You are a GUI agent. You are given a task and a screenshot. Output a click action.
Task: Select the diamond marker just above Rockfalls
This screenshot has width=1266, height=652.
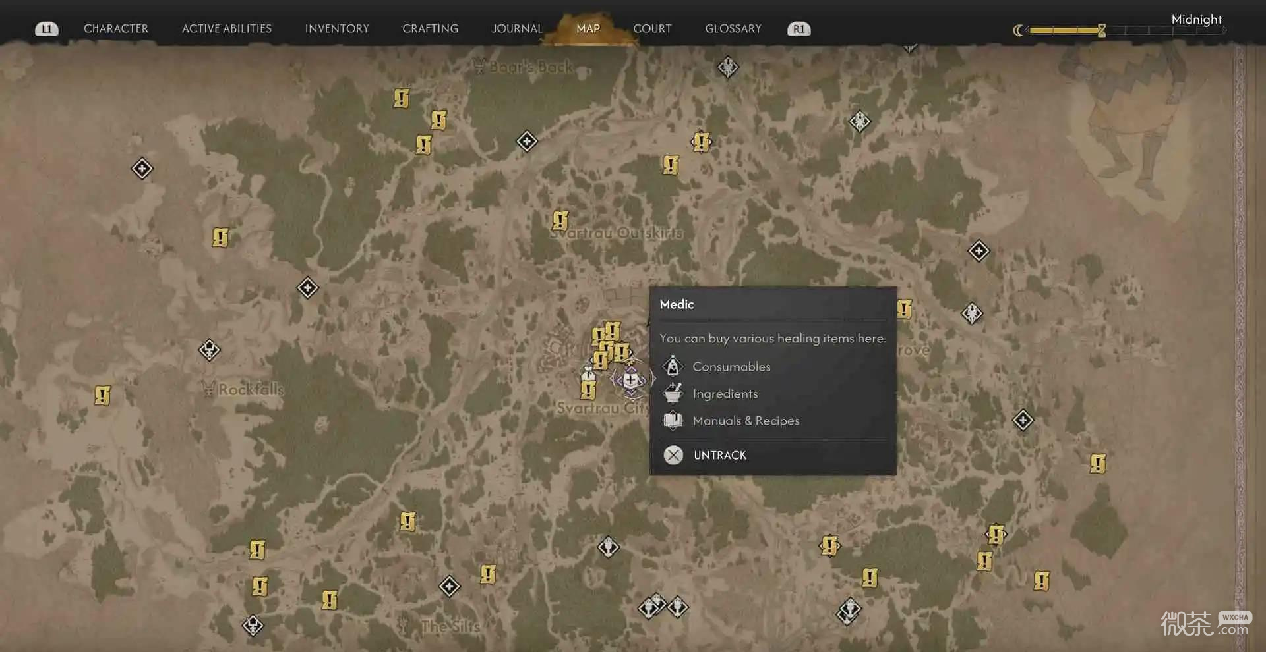tap(209, 349)
